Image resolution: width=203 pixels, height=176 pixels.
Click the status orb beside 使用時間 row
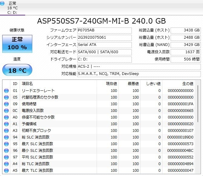6,104
